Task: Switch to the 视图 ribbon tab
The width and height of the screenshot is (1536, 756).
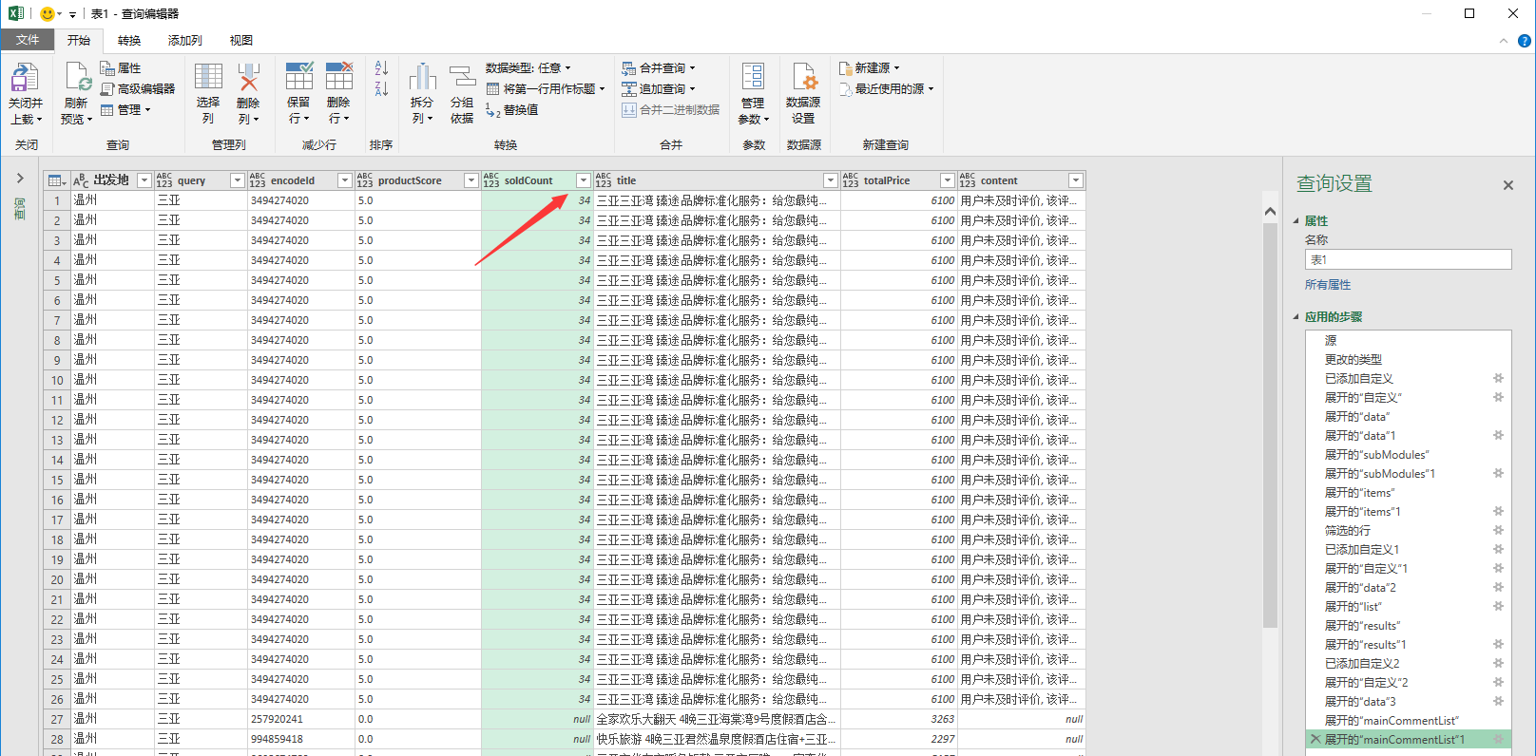Action: (x=241, y=41)
